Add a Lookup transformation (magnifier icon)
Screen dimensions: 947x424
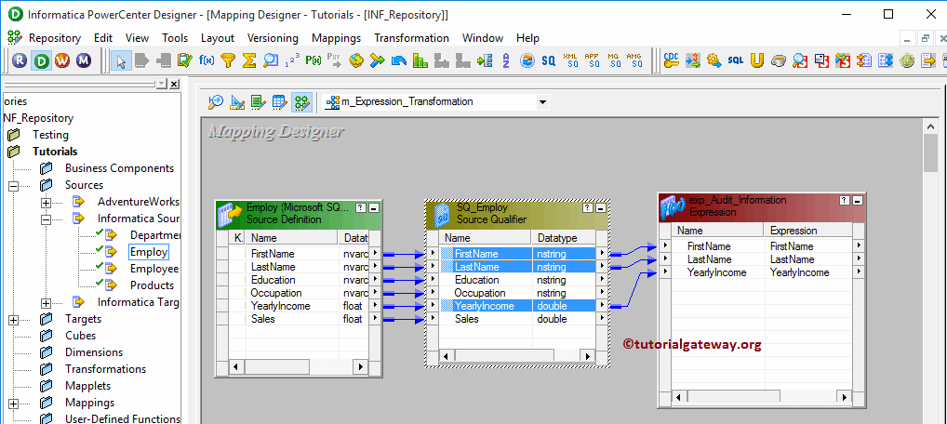click(x=270, y=60)
